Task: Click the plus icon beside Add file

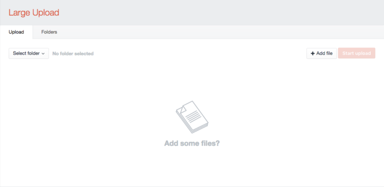Action: (313, 53)
